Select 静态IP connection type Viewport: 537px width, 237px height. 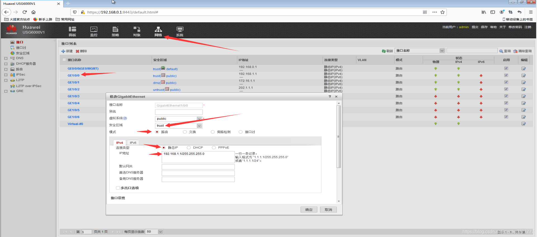pos(164,148)
